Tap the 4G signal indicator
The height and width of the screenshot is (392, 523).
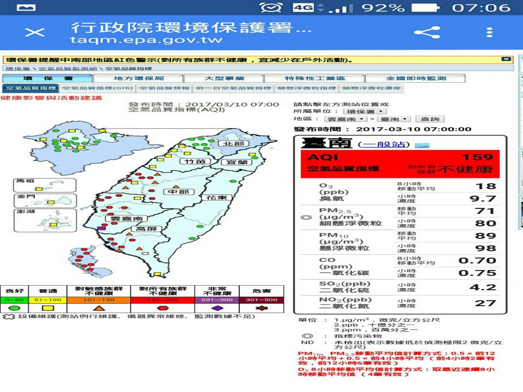click(x=304, y=7)
